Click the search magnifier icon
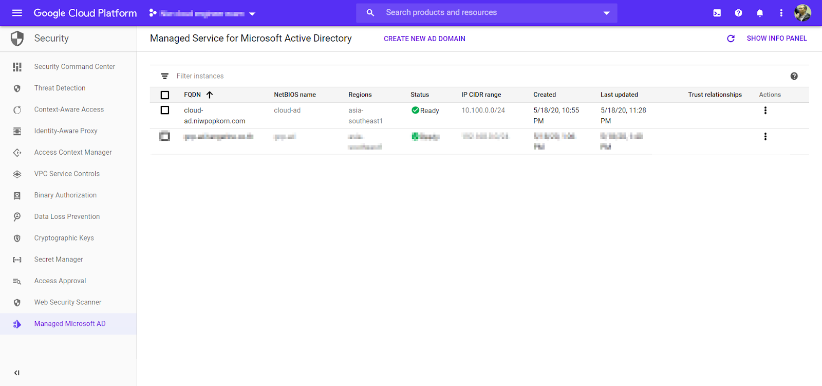The height and width of the screenshot is (386, 822). pos(370,13)
